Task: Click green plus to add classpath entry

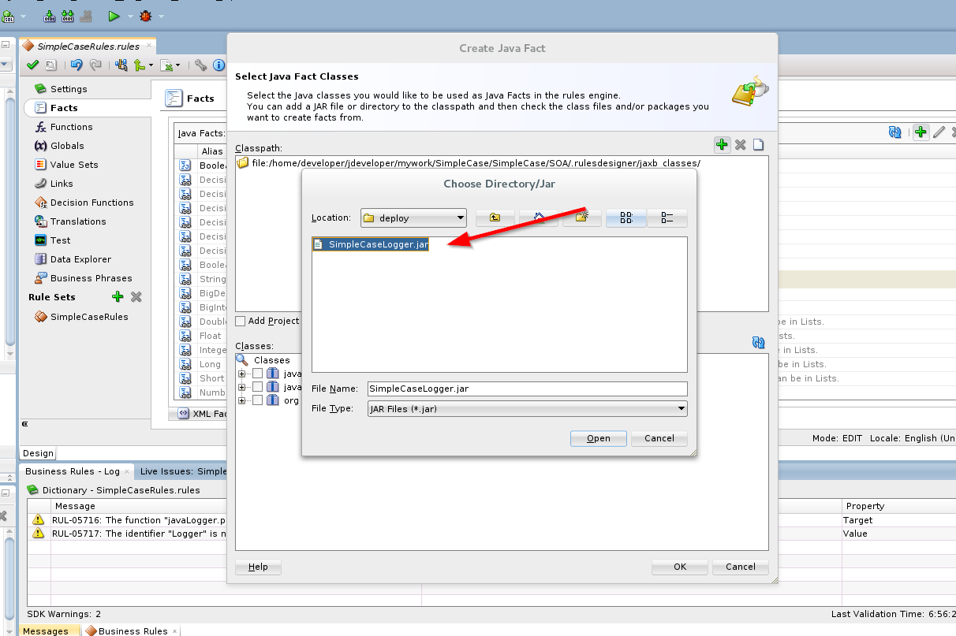Action: (722, 144)
